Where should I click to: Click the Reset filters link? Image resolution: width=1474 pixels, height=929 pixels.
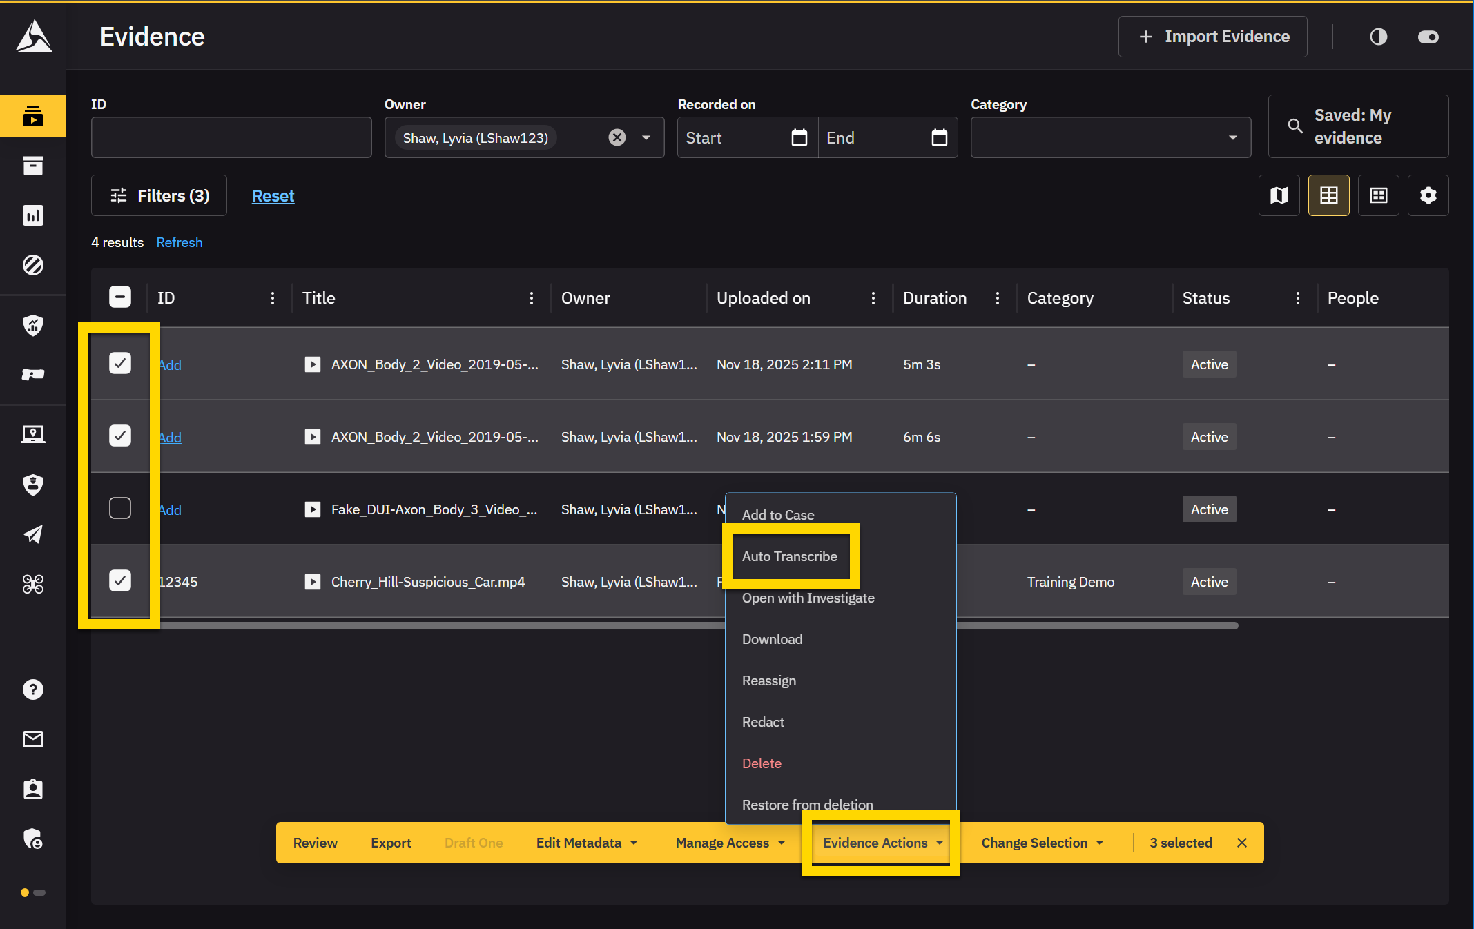point(273,196)
